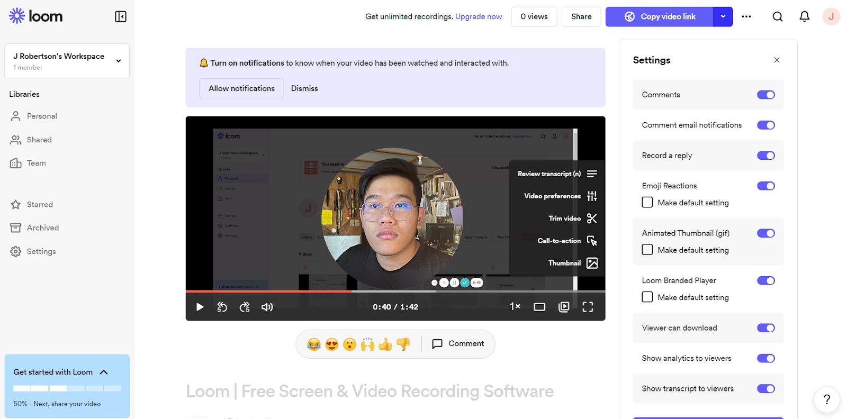Close the Settings panel
The height and width of the screenshot is (419, 847).
[777, 60]
